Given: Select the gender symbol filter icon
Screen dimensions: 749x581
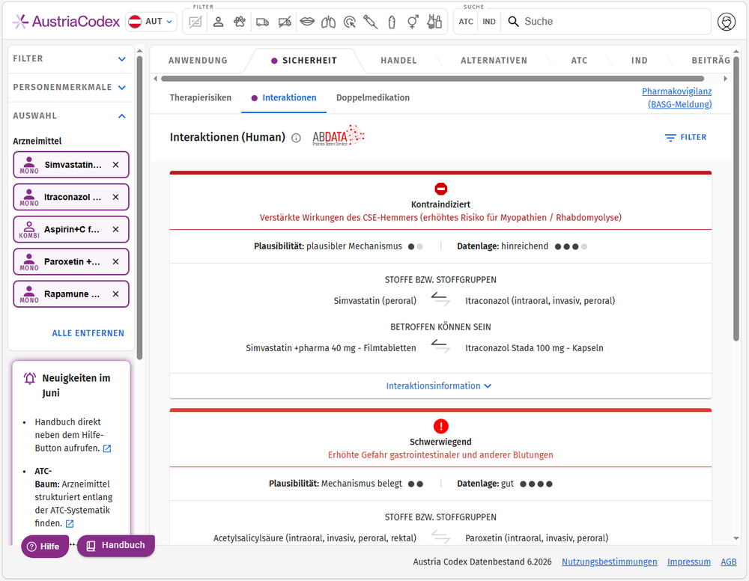Looking at the screenshot, I should (x=413, y=22).
